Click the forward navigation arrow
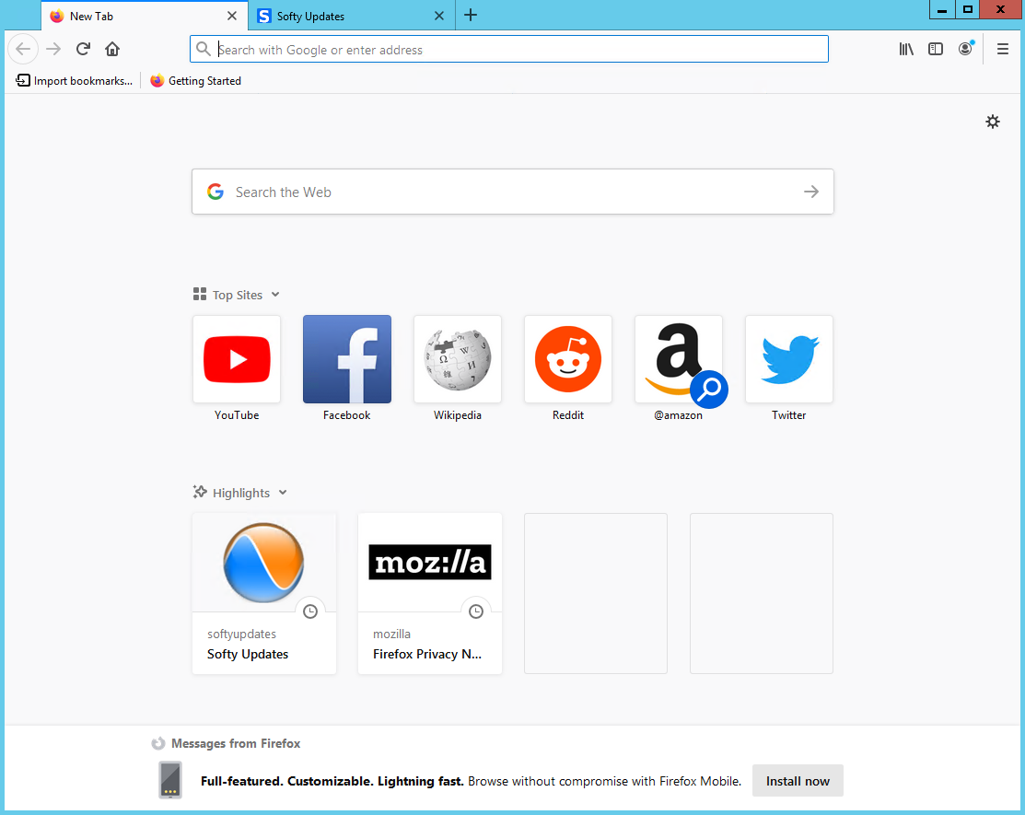Screen dimensions: 1025x815 [53, 49]
